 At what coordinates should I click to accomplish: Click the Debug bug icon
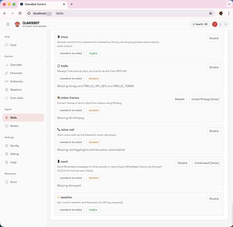click(6, 154)
